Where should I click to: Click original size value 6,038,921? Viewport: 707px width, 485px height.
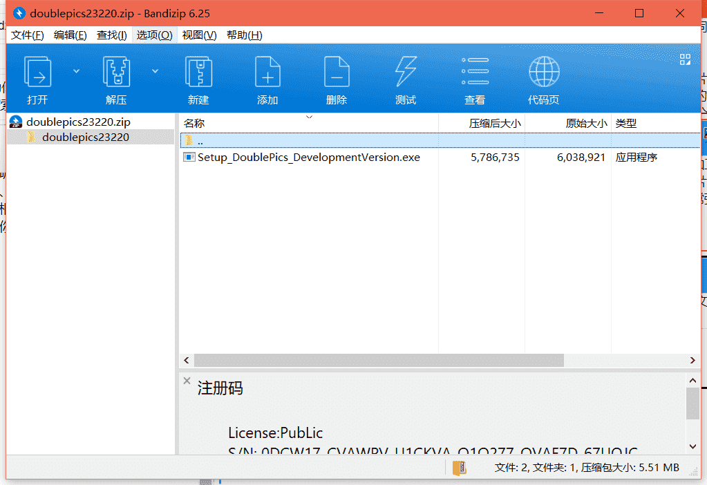(581, 158)
